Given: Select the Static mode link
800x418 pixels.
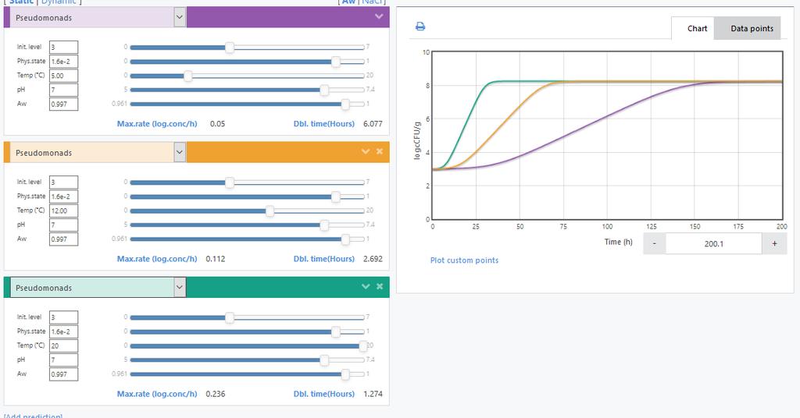Looking at the screenshot, I should tap(21, 2).
